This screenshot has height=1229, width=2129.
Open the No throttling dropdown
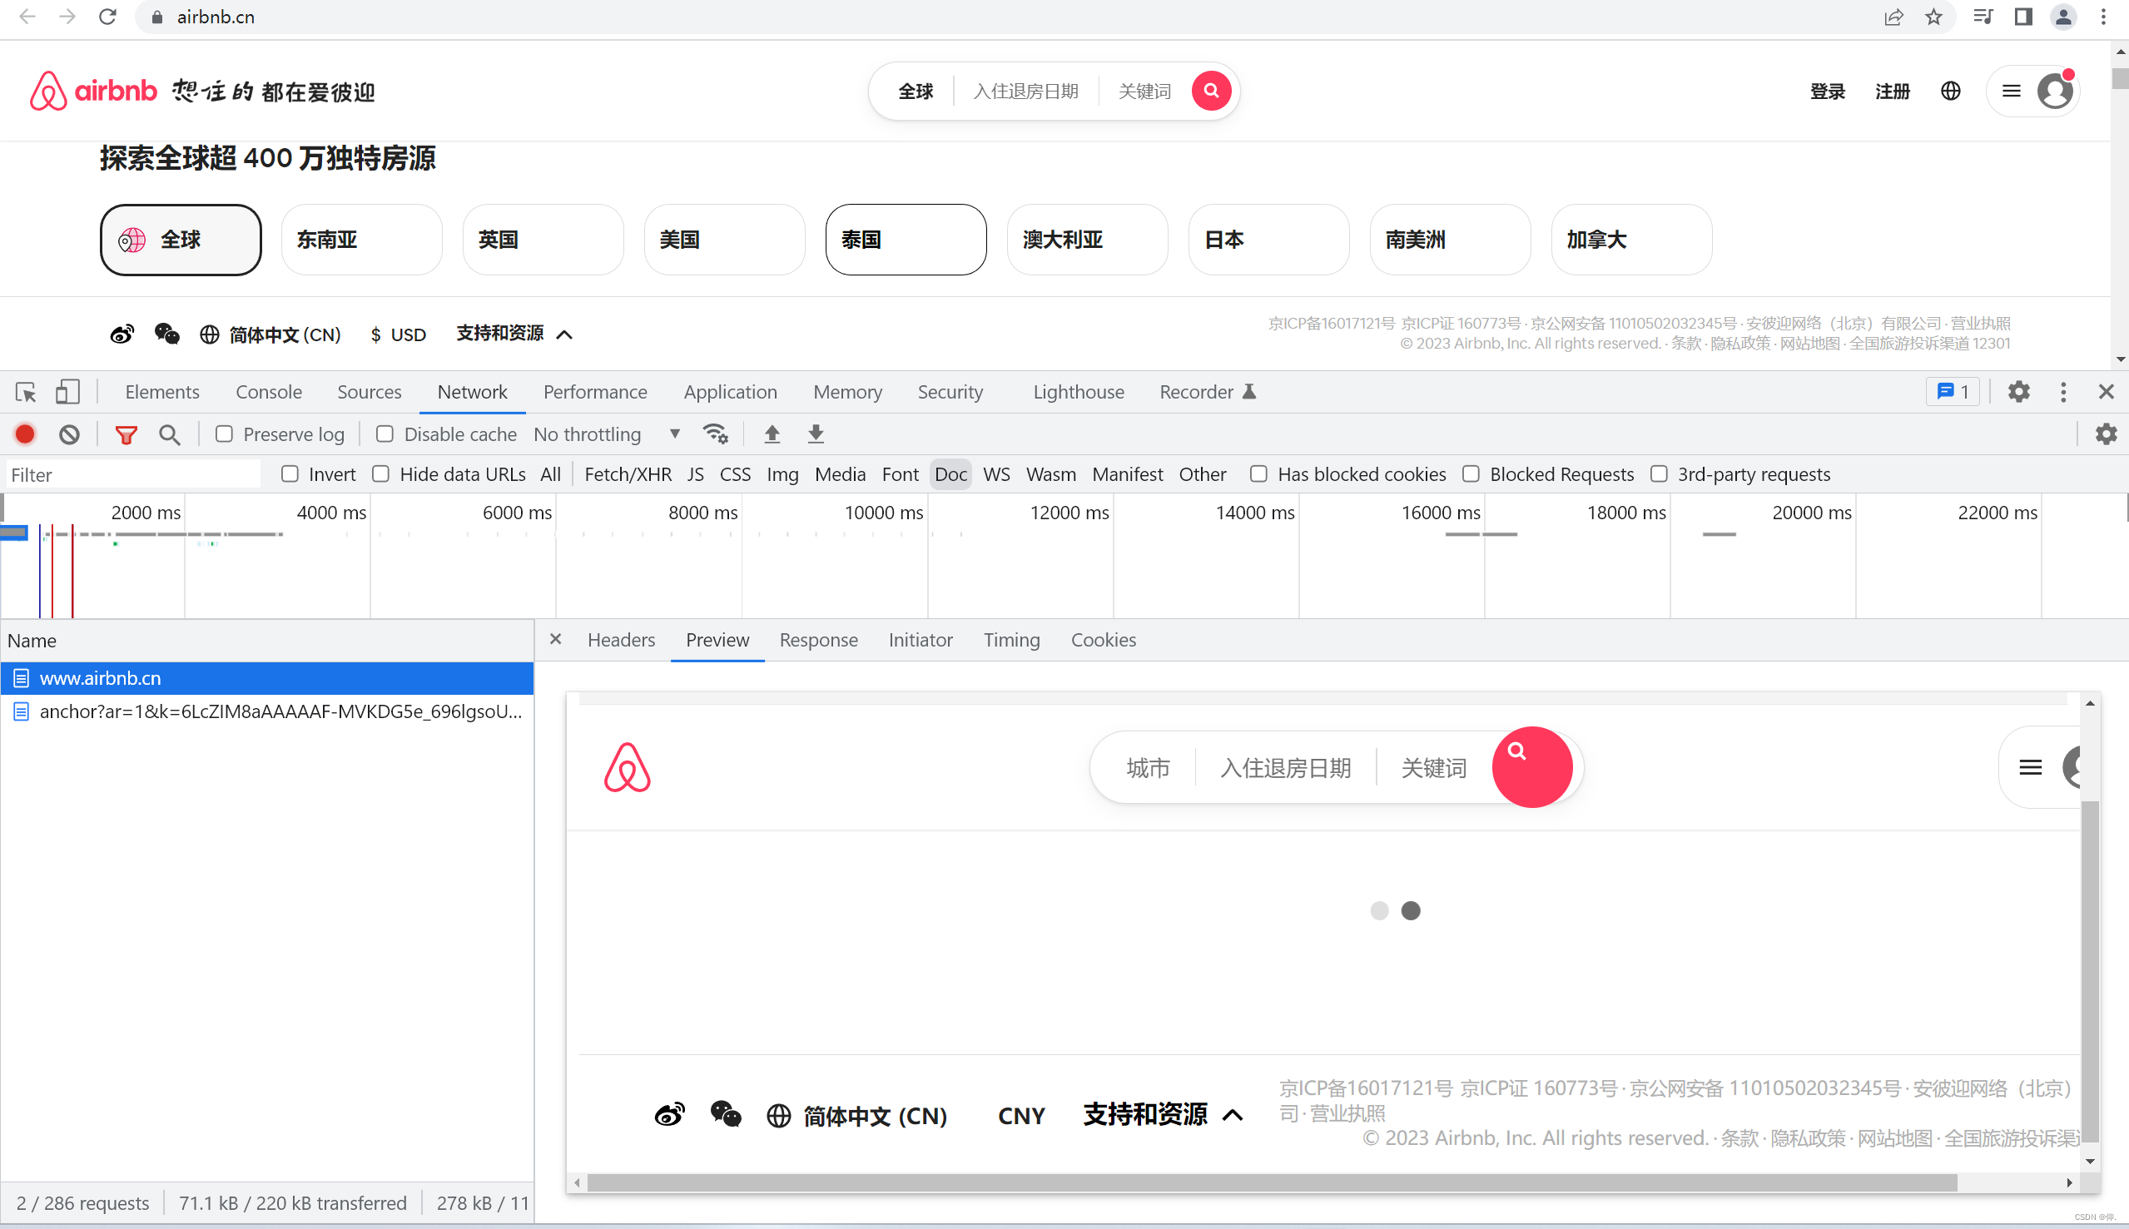[x=606, y=434]
